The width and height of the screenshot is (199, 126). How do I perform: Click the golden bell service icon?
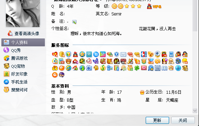tap(151, 54)
